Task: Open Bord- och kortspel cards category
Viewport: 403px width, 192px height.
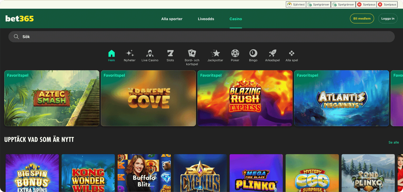Action: click(192, 57)
